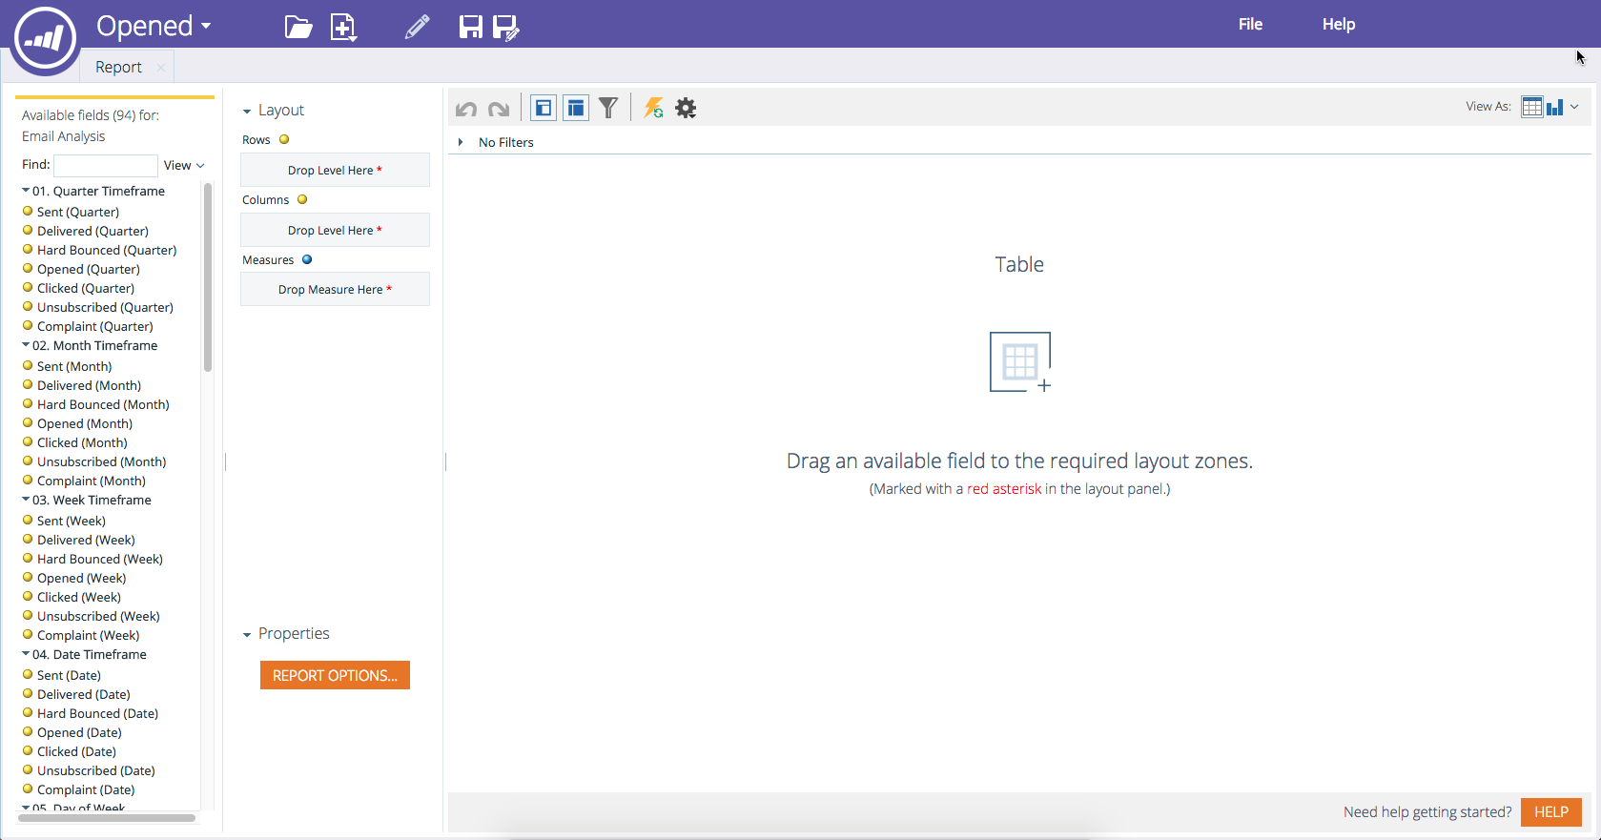Screen dimensions: 1601x840
Task: Open more actions via the gear icon
Action: pos(686,108)
